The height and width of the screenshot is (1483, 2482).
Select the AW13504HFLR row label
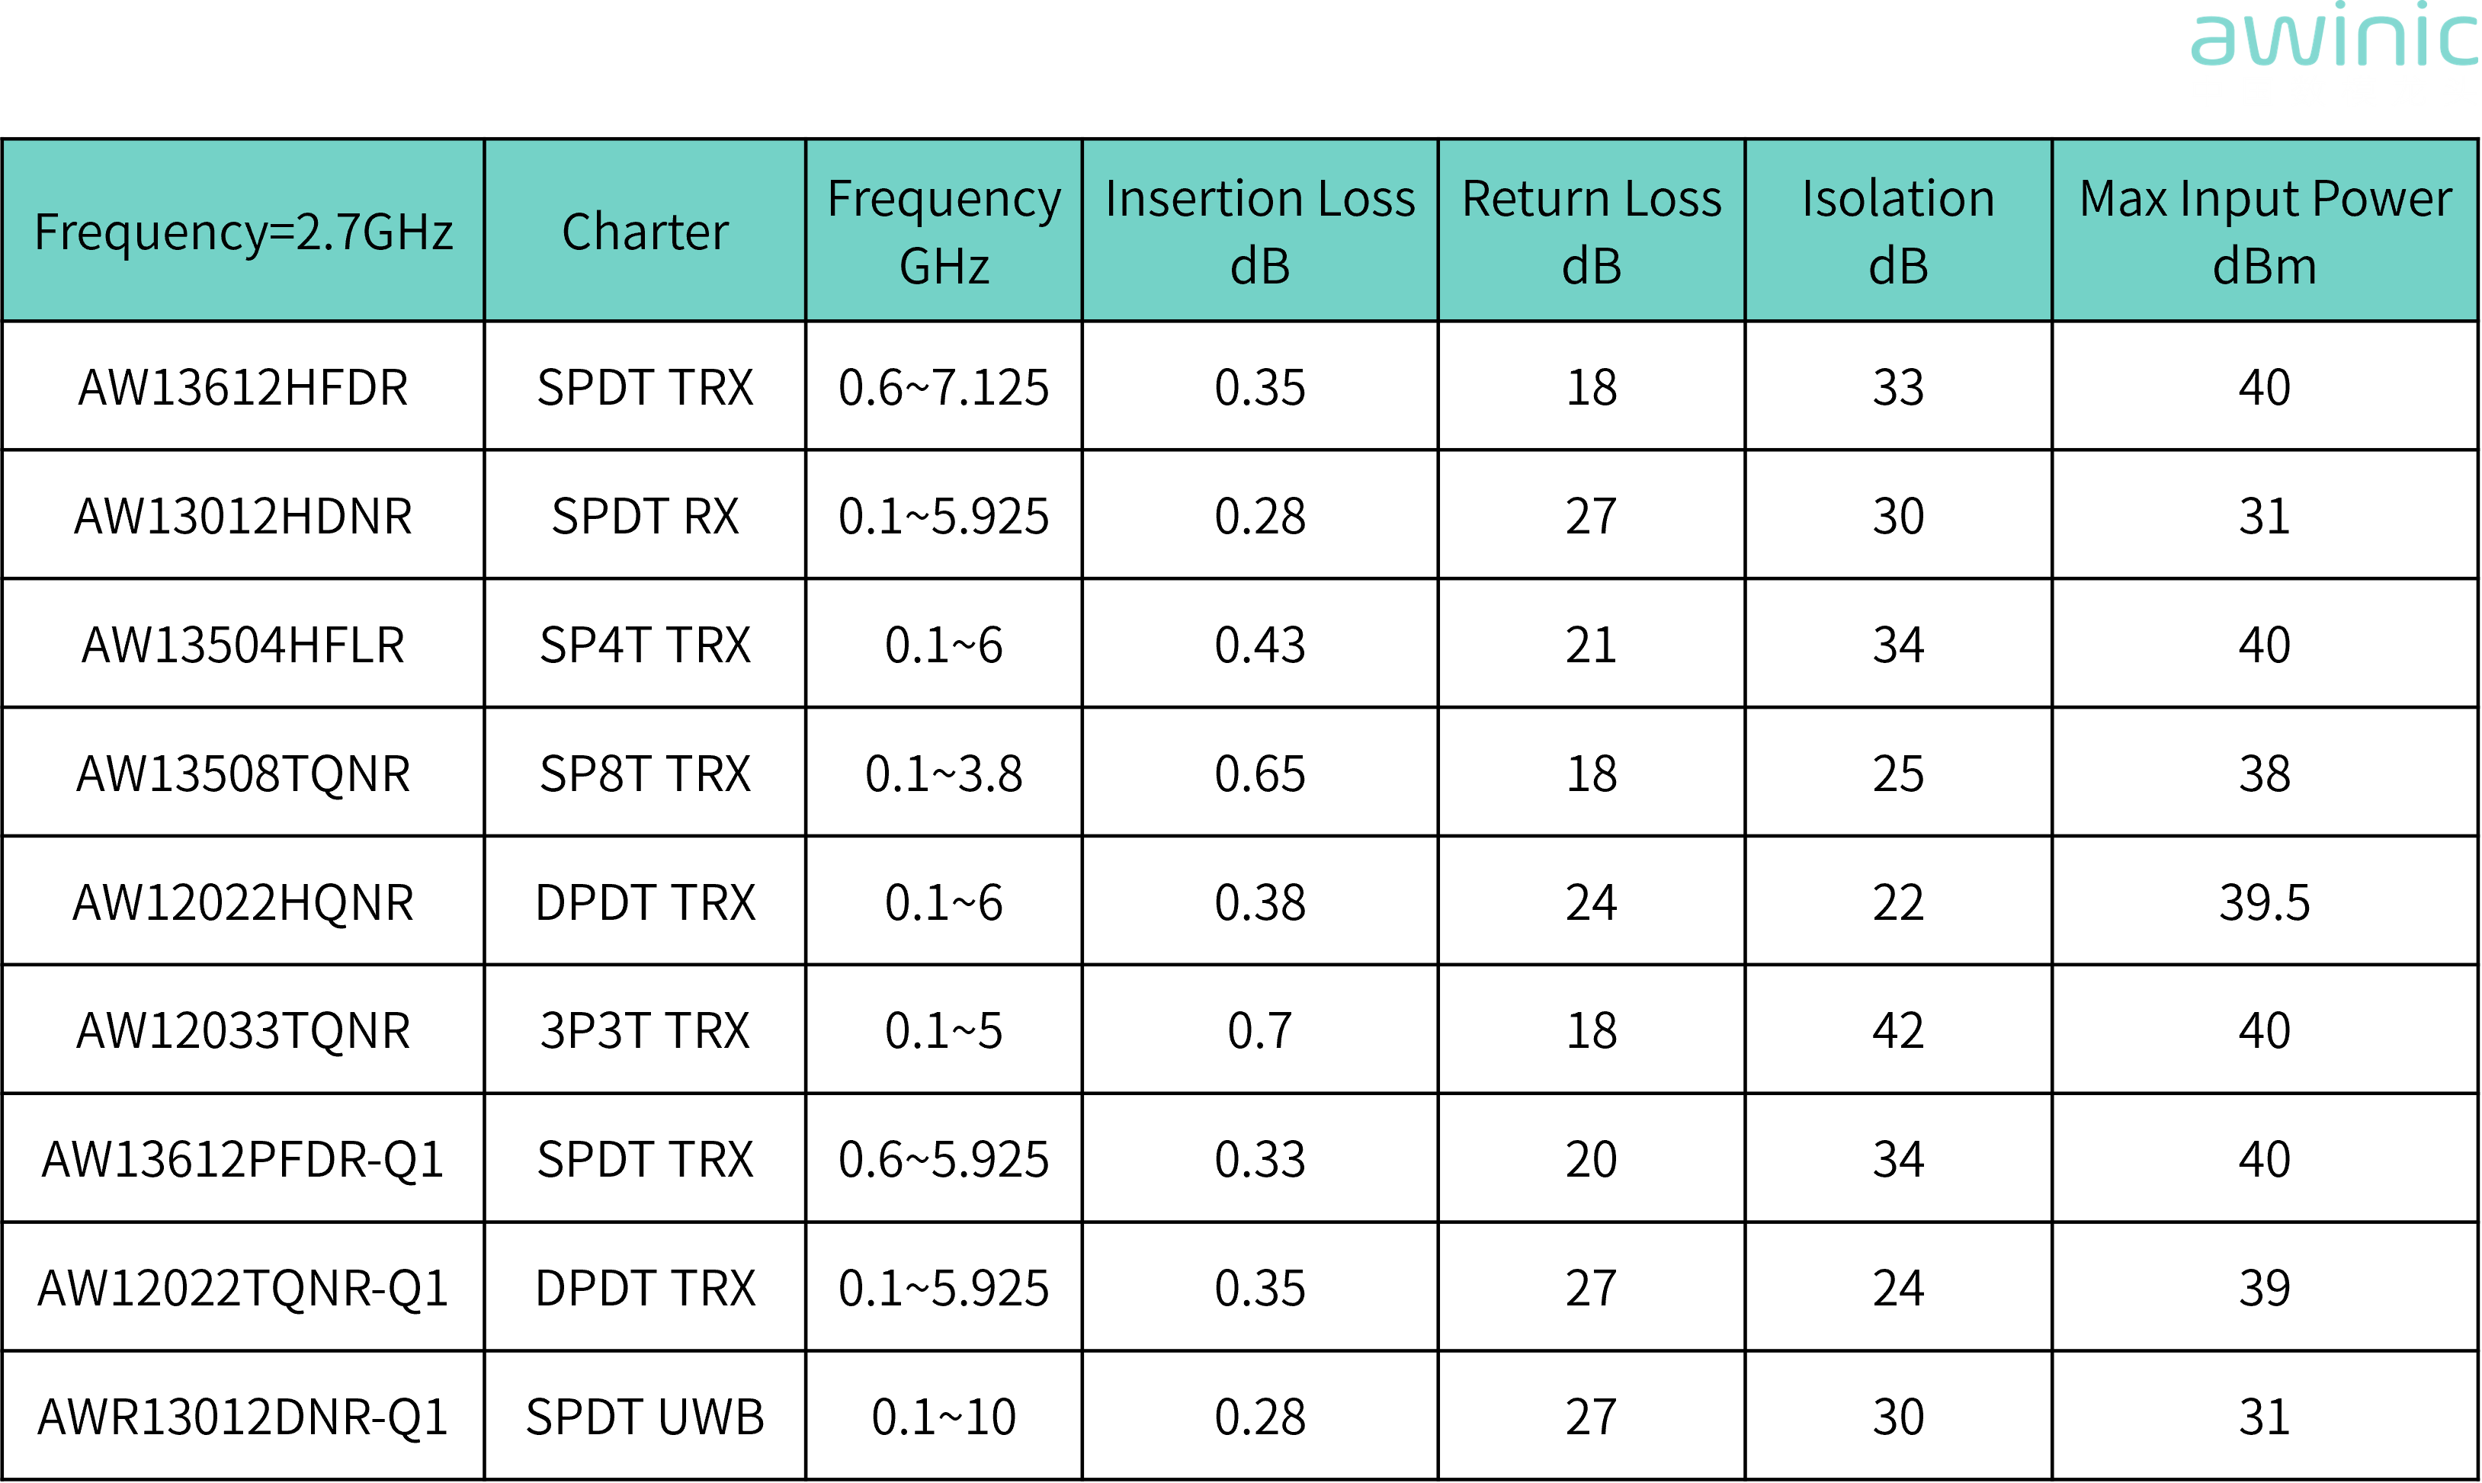(x=243, y=645)
